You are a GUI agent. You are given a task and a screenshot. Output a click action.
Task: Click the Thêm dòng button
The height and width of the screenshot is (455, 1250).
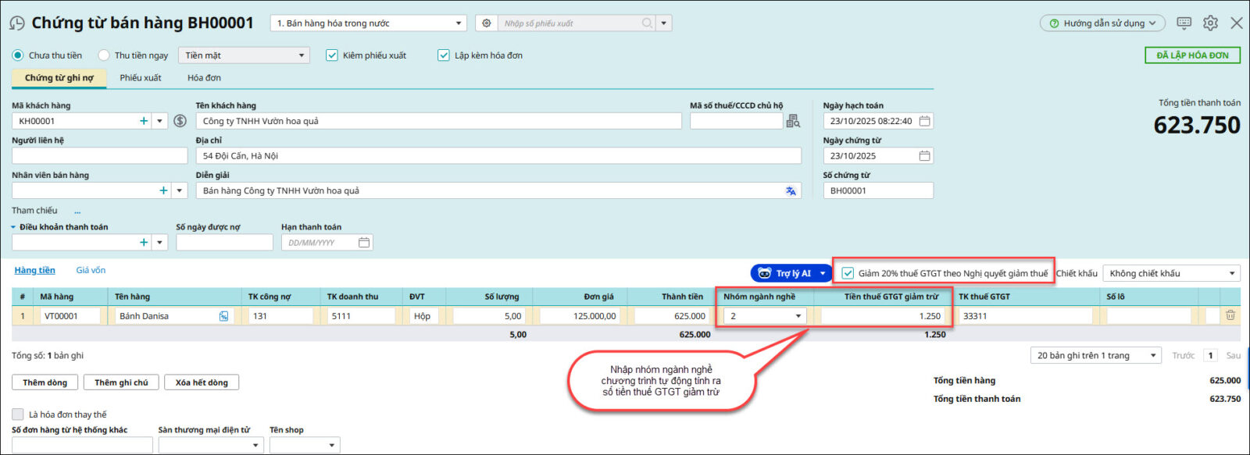pyautogui.click(x=45, y=382)
